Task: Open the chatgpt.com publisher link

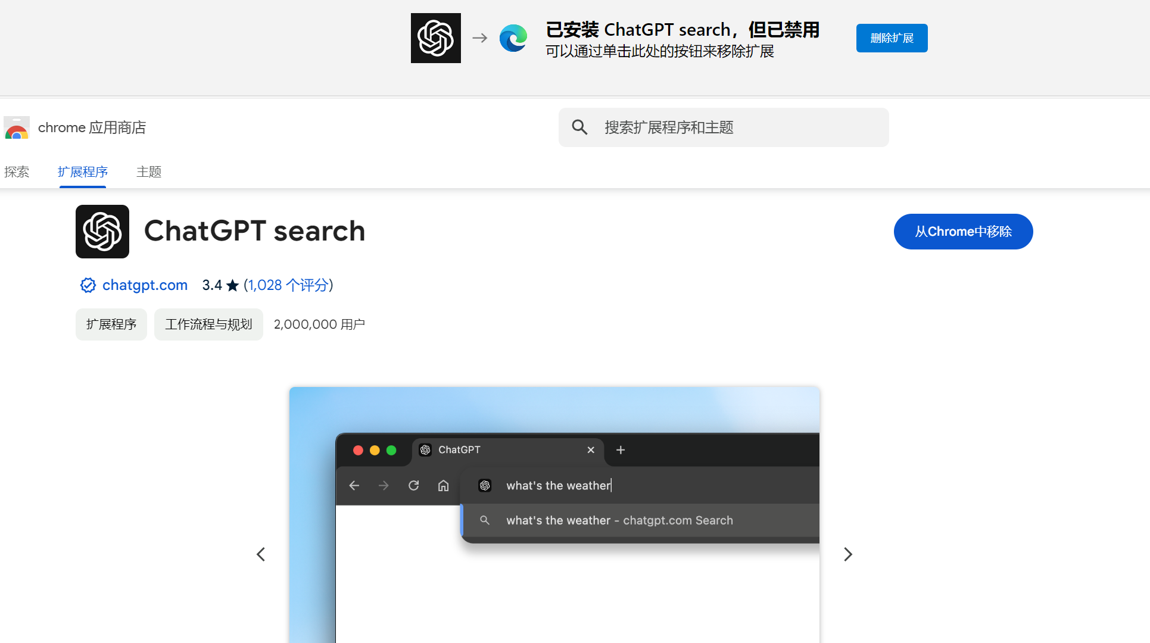Action: point(145,285)
